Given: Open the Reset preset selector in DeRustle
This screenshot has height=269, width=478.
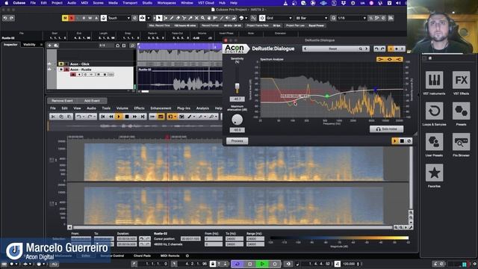Looking at the screenshot, I should click(332, 49).
